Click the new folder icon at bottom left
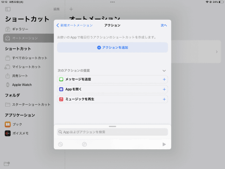 pyautogui.click(x=7, y=164)
